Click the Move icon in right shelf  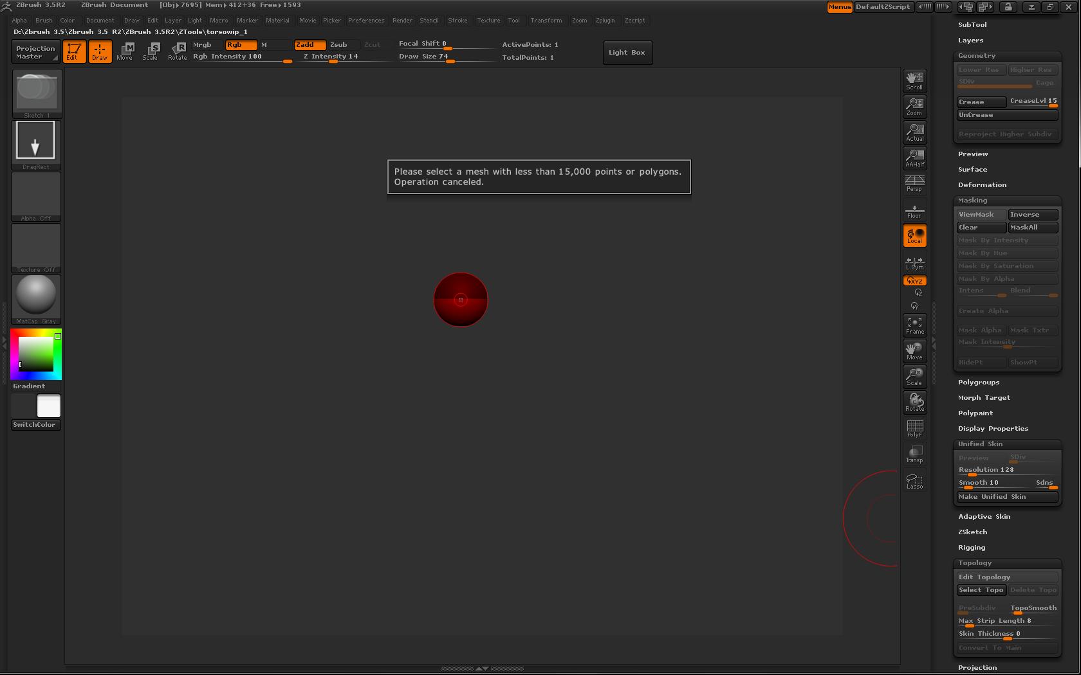tap(914, 350)
